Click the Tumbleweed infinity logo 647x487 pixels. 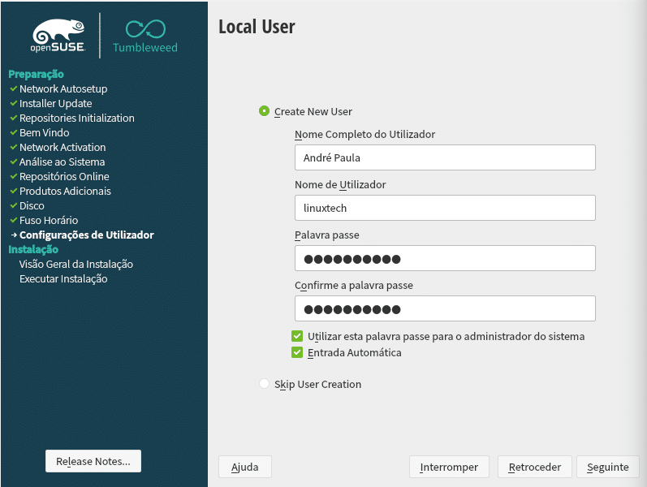[x=145, y=37]
